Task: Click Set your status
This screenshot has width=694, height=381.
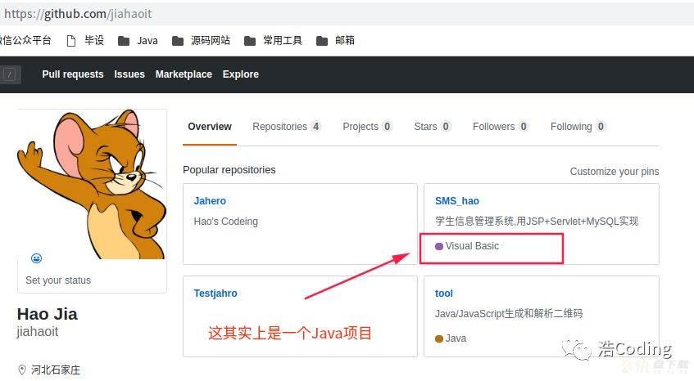Action: point(58,280)
